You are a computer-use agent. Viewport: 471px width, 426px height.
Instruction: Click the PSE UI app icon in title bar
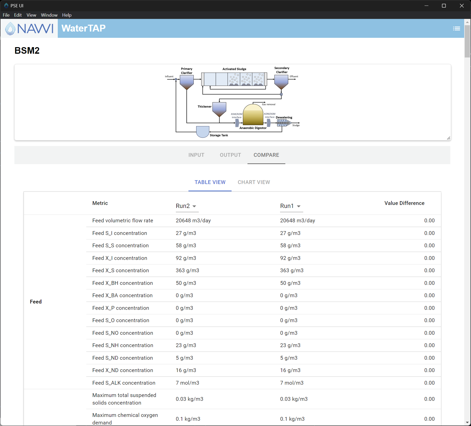[x=6, y=6]
